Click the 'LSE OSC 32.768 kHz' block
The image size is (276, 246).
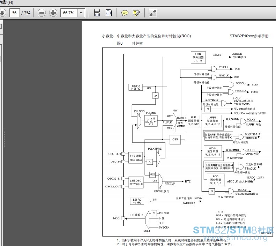click(x=136, y=182)
